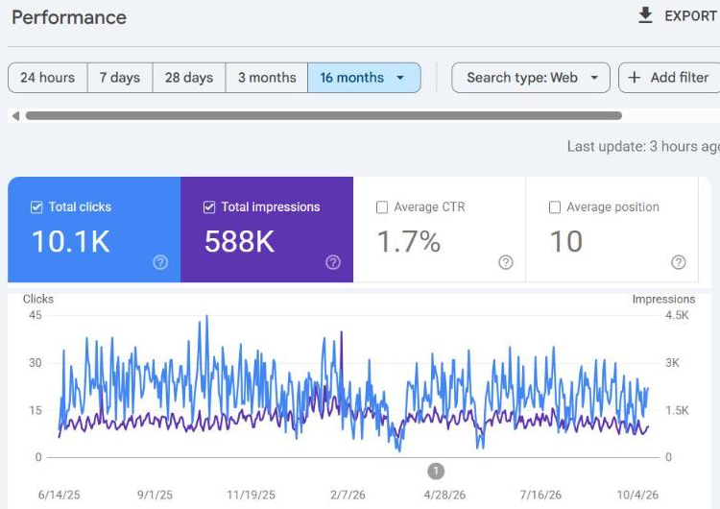Click the 6/14/25 date label
Viewport: 720px width, 509px height.
click(59, 495)
